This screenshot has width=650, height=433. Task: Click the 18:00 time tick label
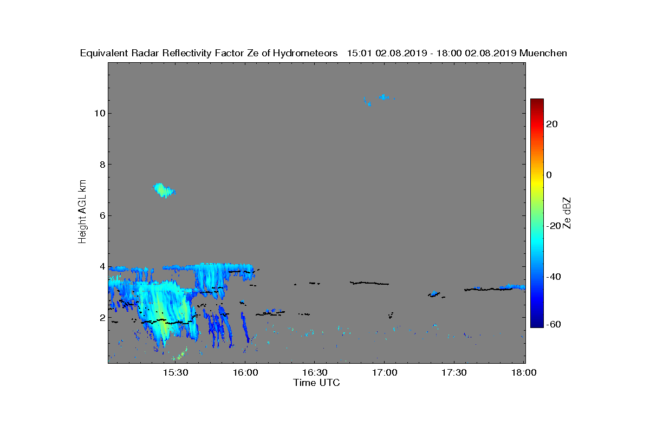click(x=524, y=372)
